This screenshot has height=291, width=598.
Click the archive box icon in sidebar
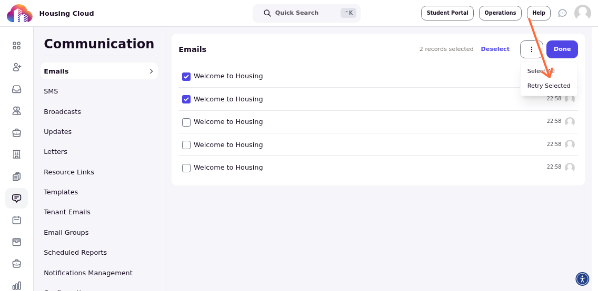[16, 242]
